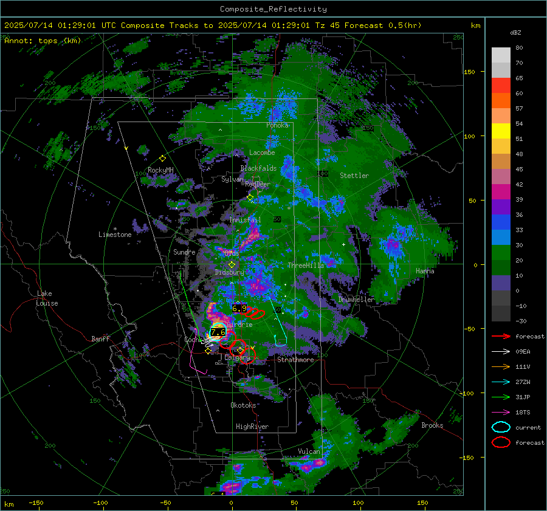Click the 'Annot: tops (km)' label

[43, 41]
